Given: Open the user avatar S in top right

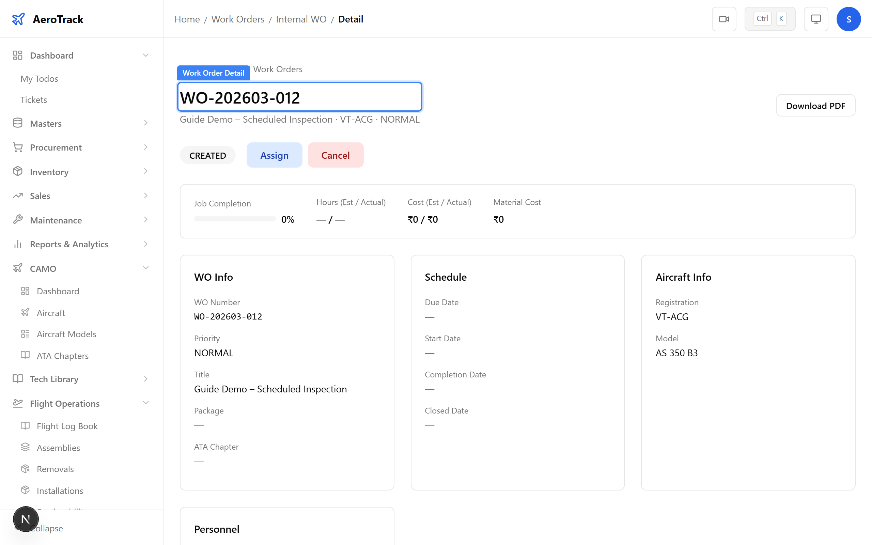Looking at the screenshot, I should coord(848,19).
